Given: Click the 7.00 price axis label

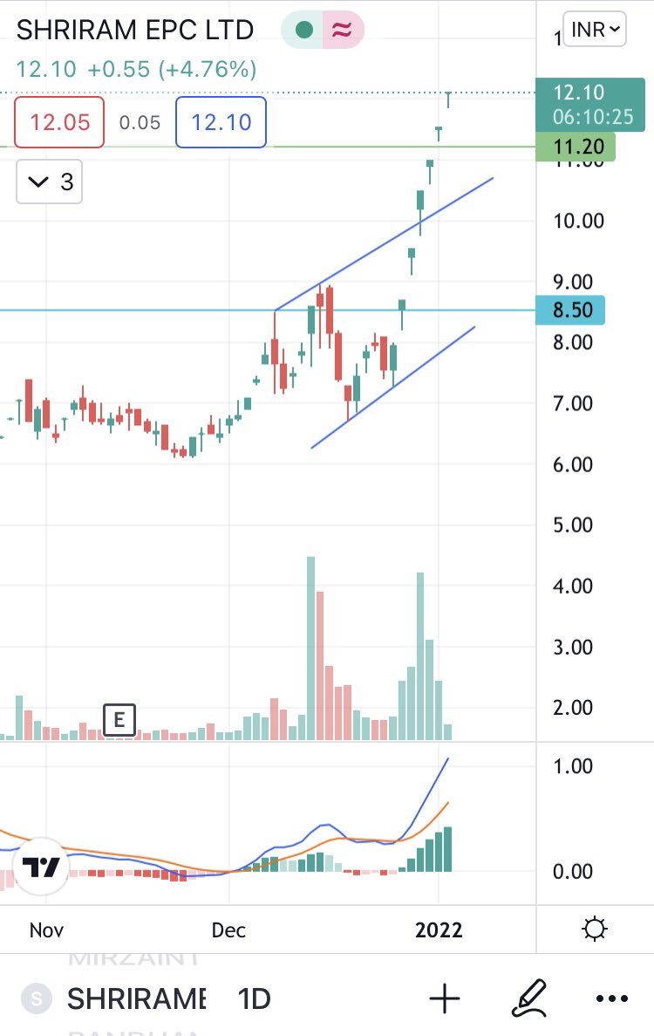Looking at the screenshot, I should [x=573, y=404].
